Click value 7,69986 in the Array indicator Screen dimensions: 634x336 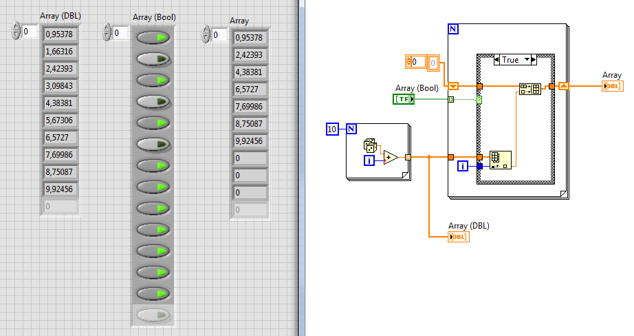pos(250,107)
